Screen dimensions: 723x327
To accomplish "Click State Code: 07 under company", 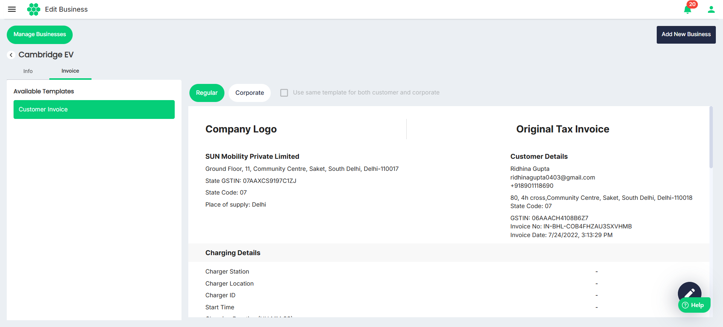I will point(226,193).
